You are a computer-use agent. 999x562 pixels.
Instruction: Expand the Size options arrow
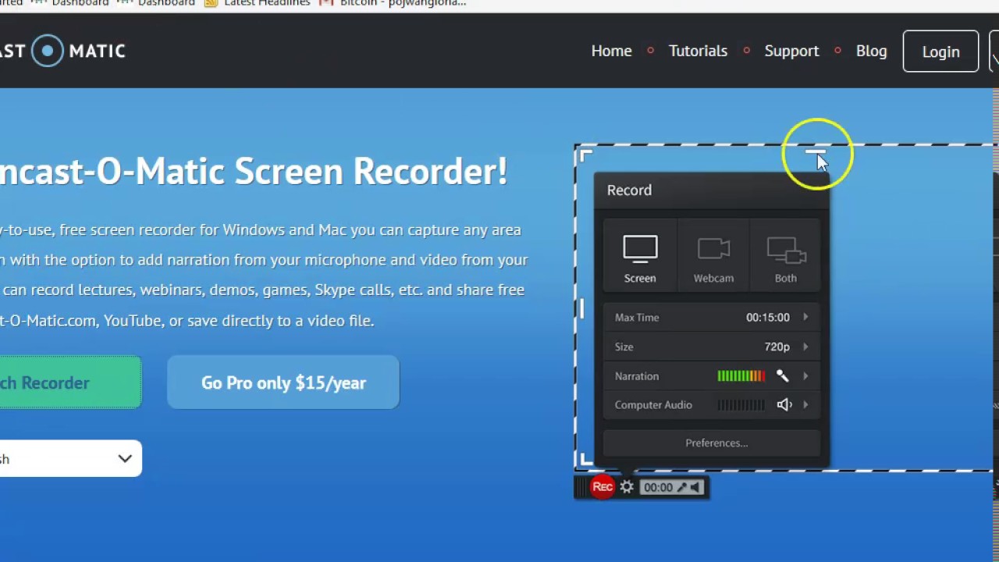805,347
